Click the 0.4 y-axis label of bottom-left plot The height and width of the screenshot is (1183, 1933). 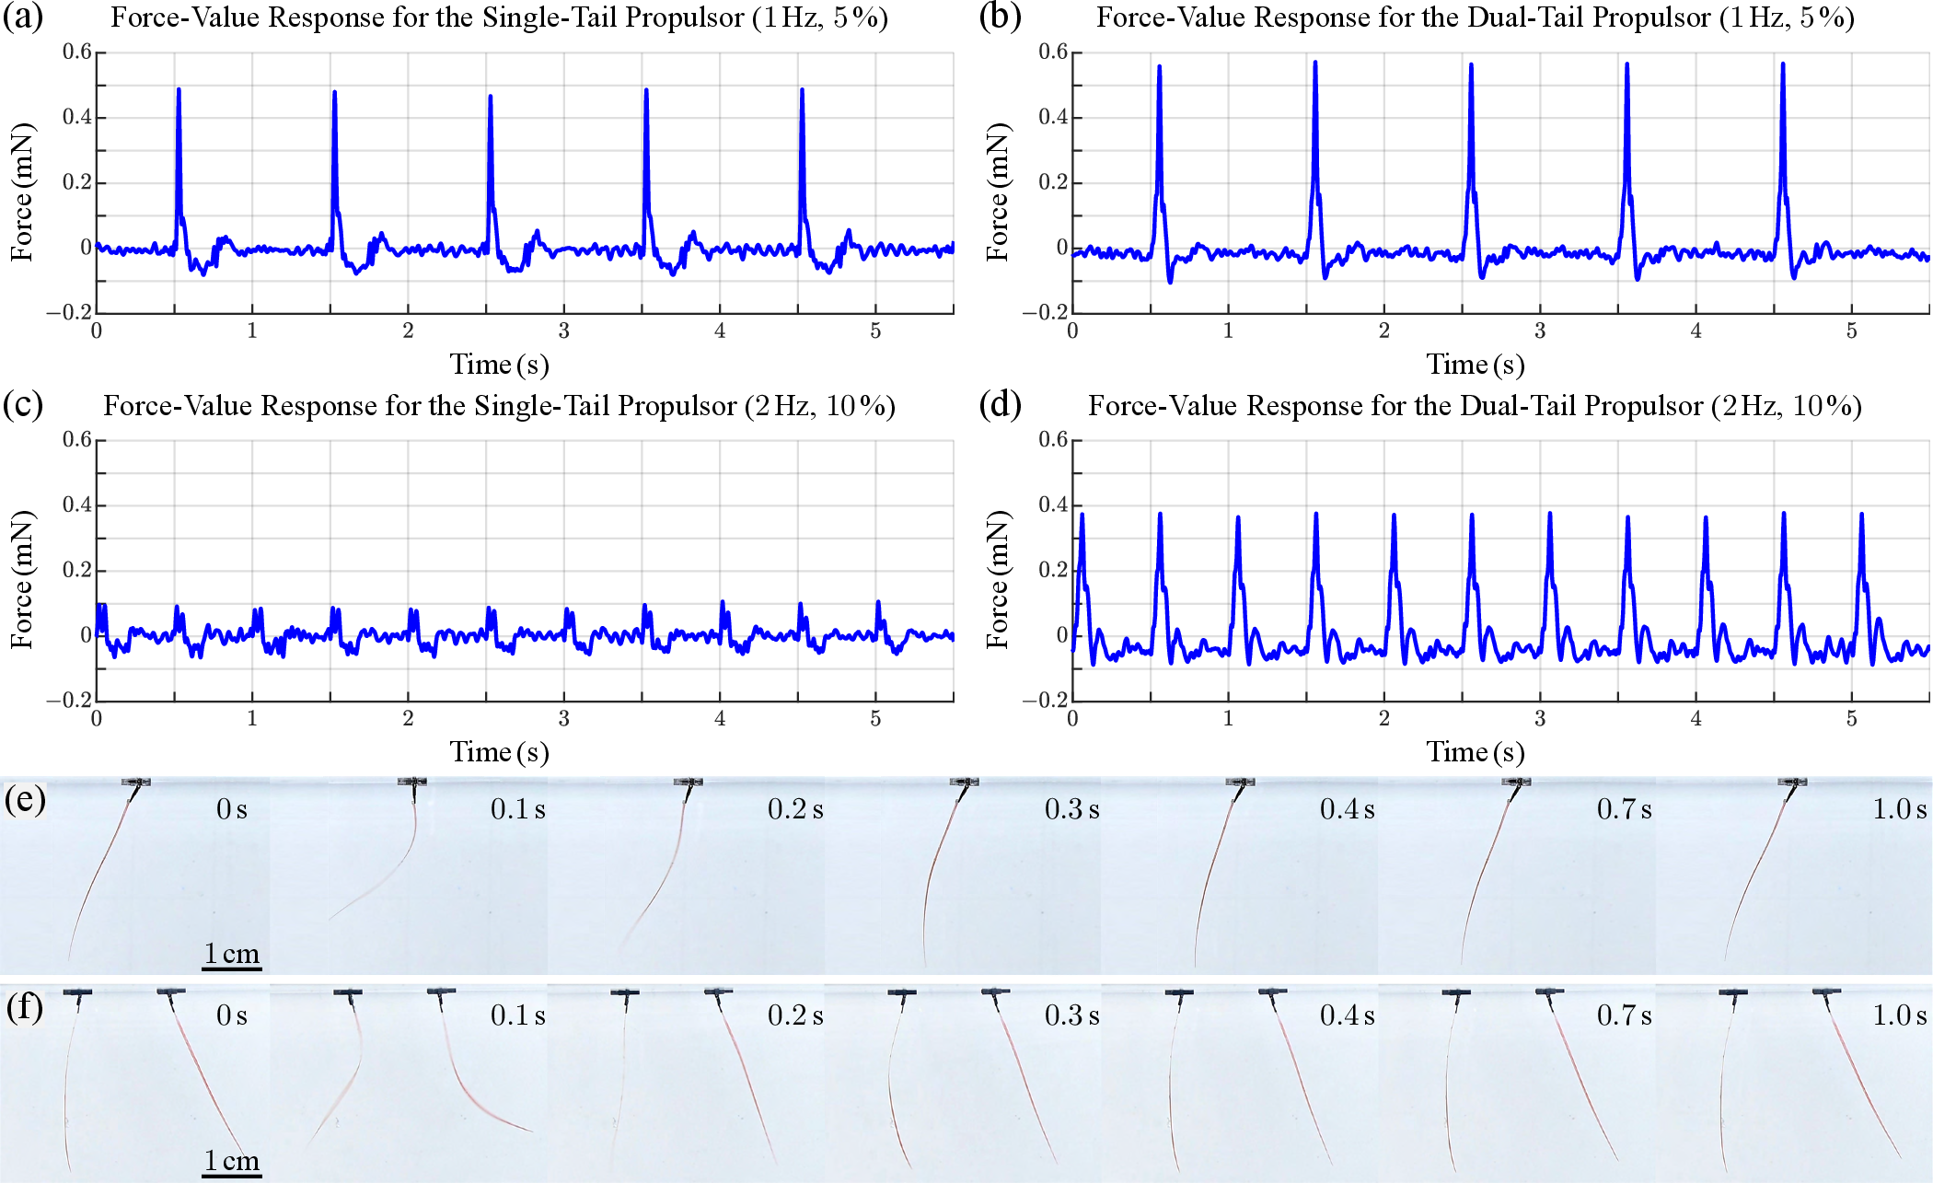(x=77, y=505)
